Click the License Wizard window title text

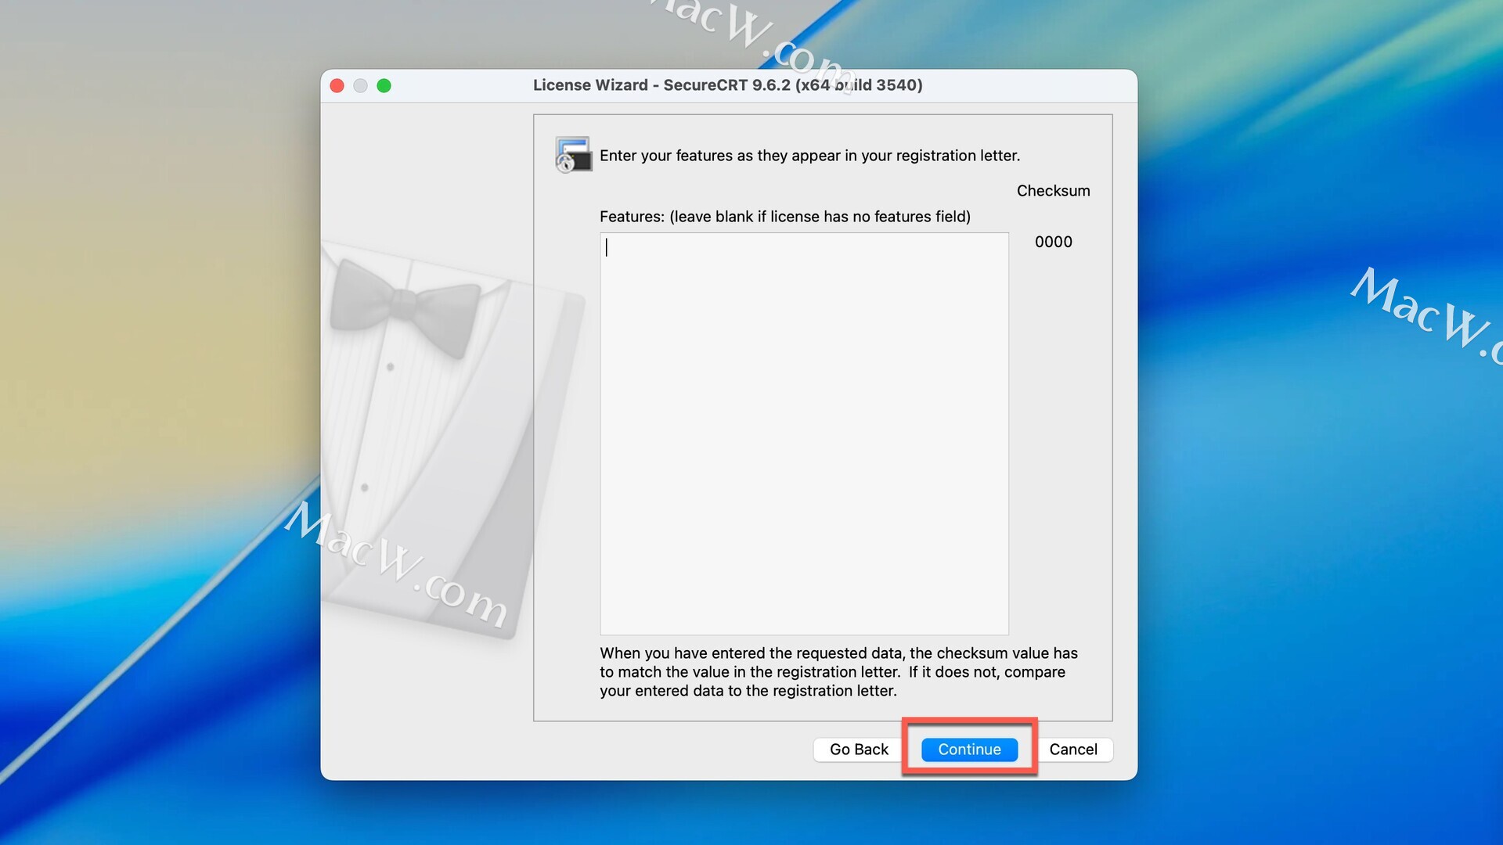[727, 85]
